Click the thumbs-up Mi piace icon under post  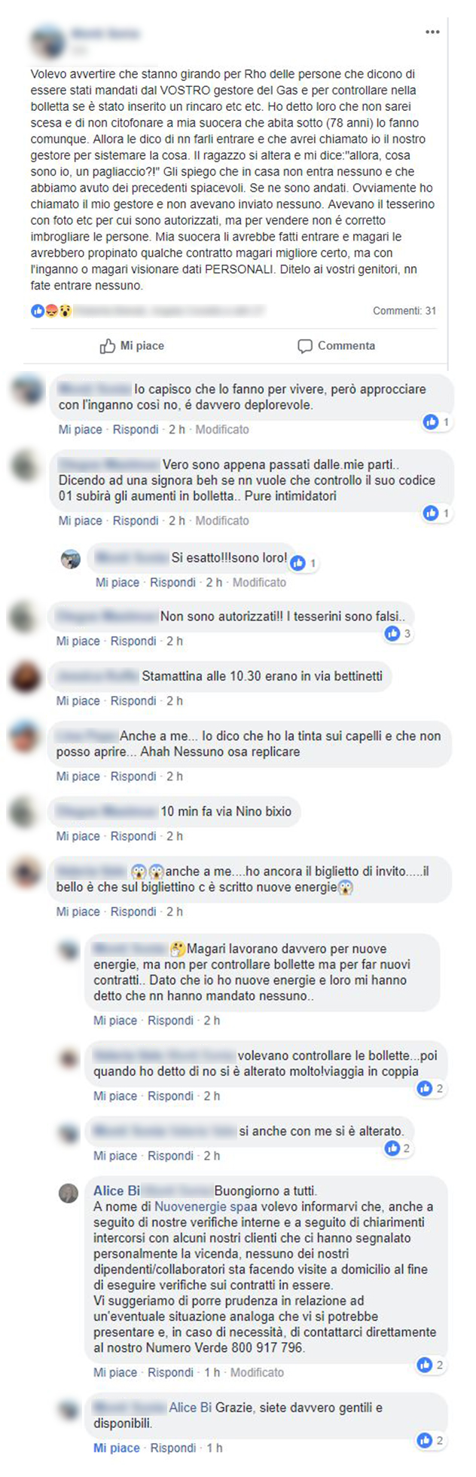[x=108, y=346]
